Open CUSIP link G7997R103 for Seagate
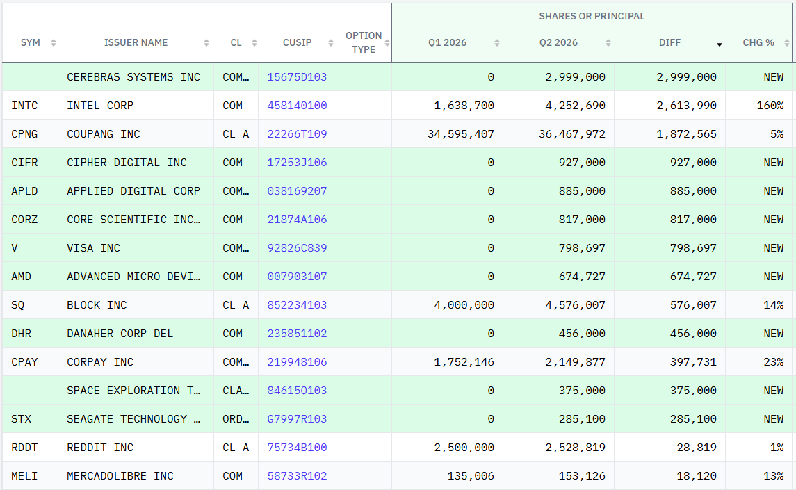796x490 pixels. [x=297, y=419]
